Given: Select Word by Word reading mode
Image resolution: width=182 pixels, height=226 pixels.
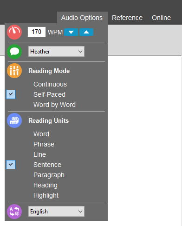Looking at the screenshot, I should point(54,105).
